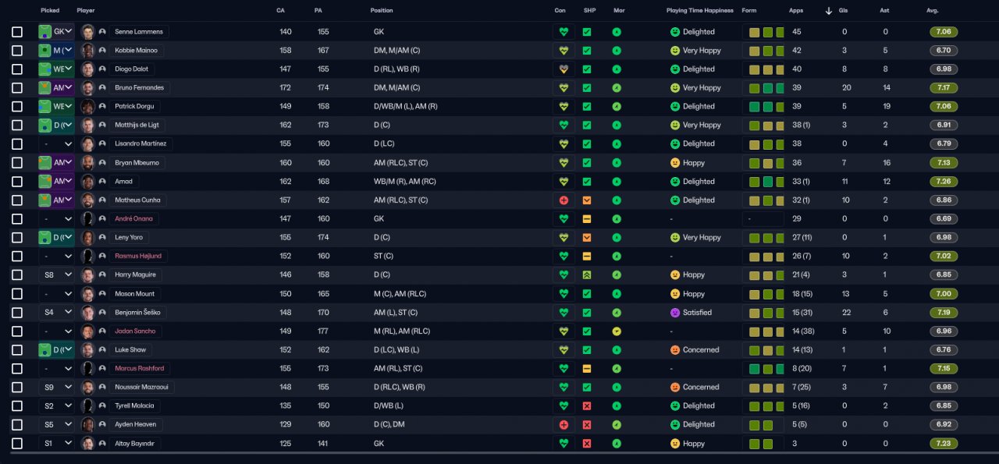Click Jadon Sancho's yellow morale icon
The width and height of the screenshot is (999, 464).
coord(617,331)
